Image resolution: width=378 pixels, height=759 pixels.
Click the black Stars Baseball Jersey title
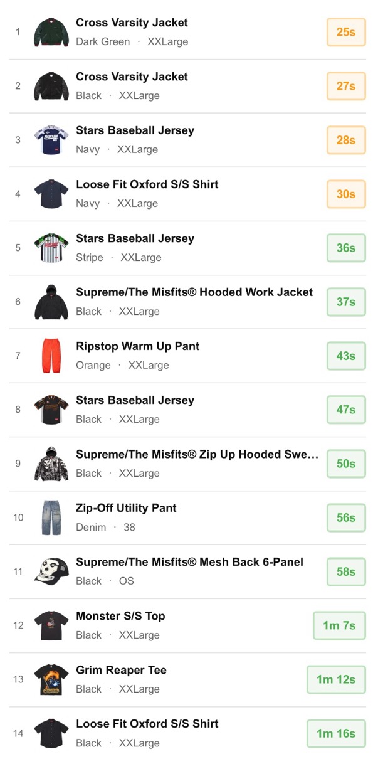tap(135, 400)
